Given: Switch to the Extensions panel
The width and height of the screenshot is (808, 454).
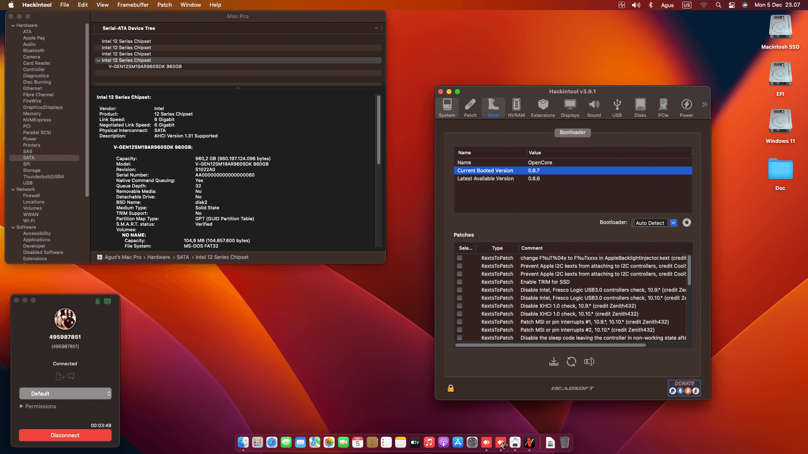Looking at the screenshot, I should [x=542, y=108].
